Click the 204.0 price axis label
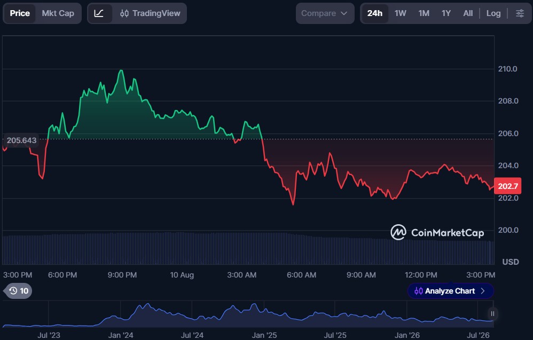Screen dimensions: 533x340 [x=508, y=165]
